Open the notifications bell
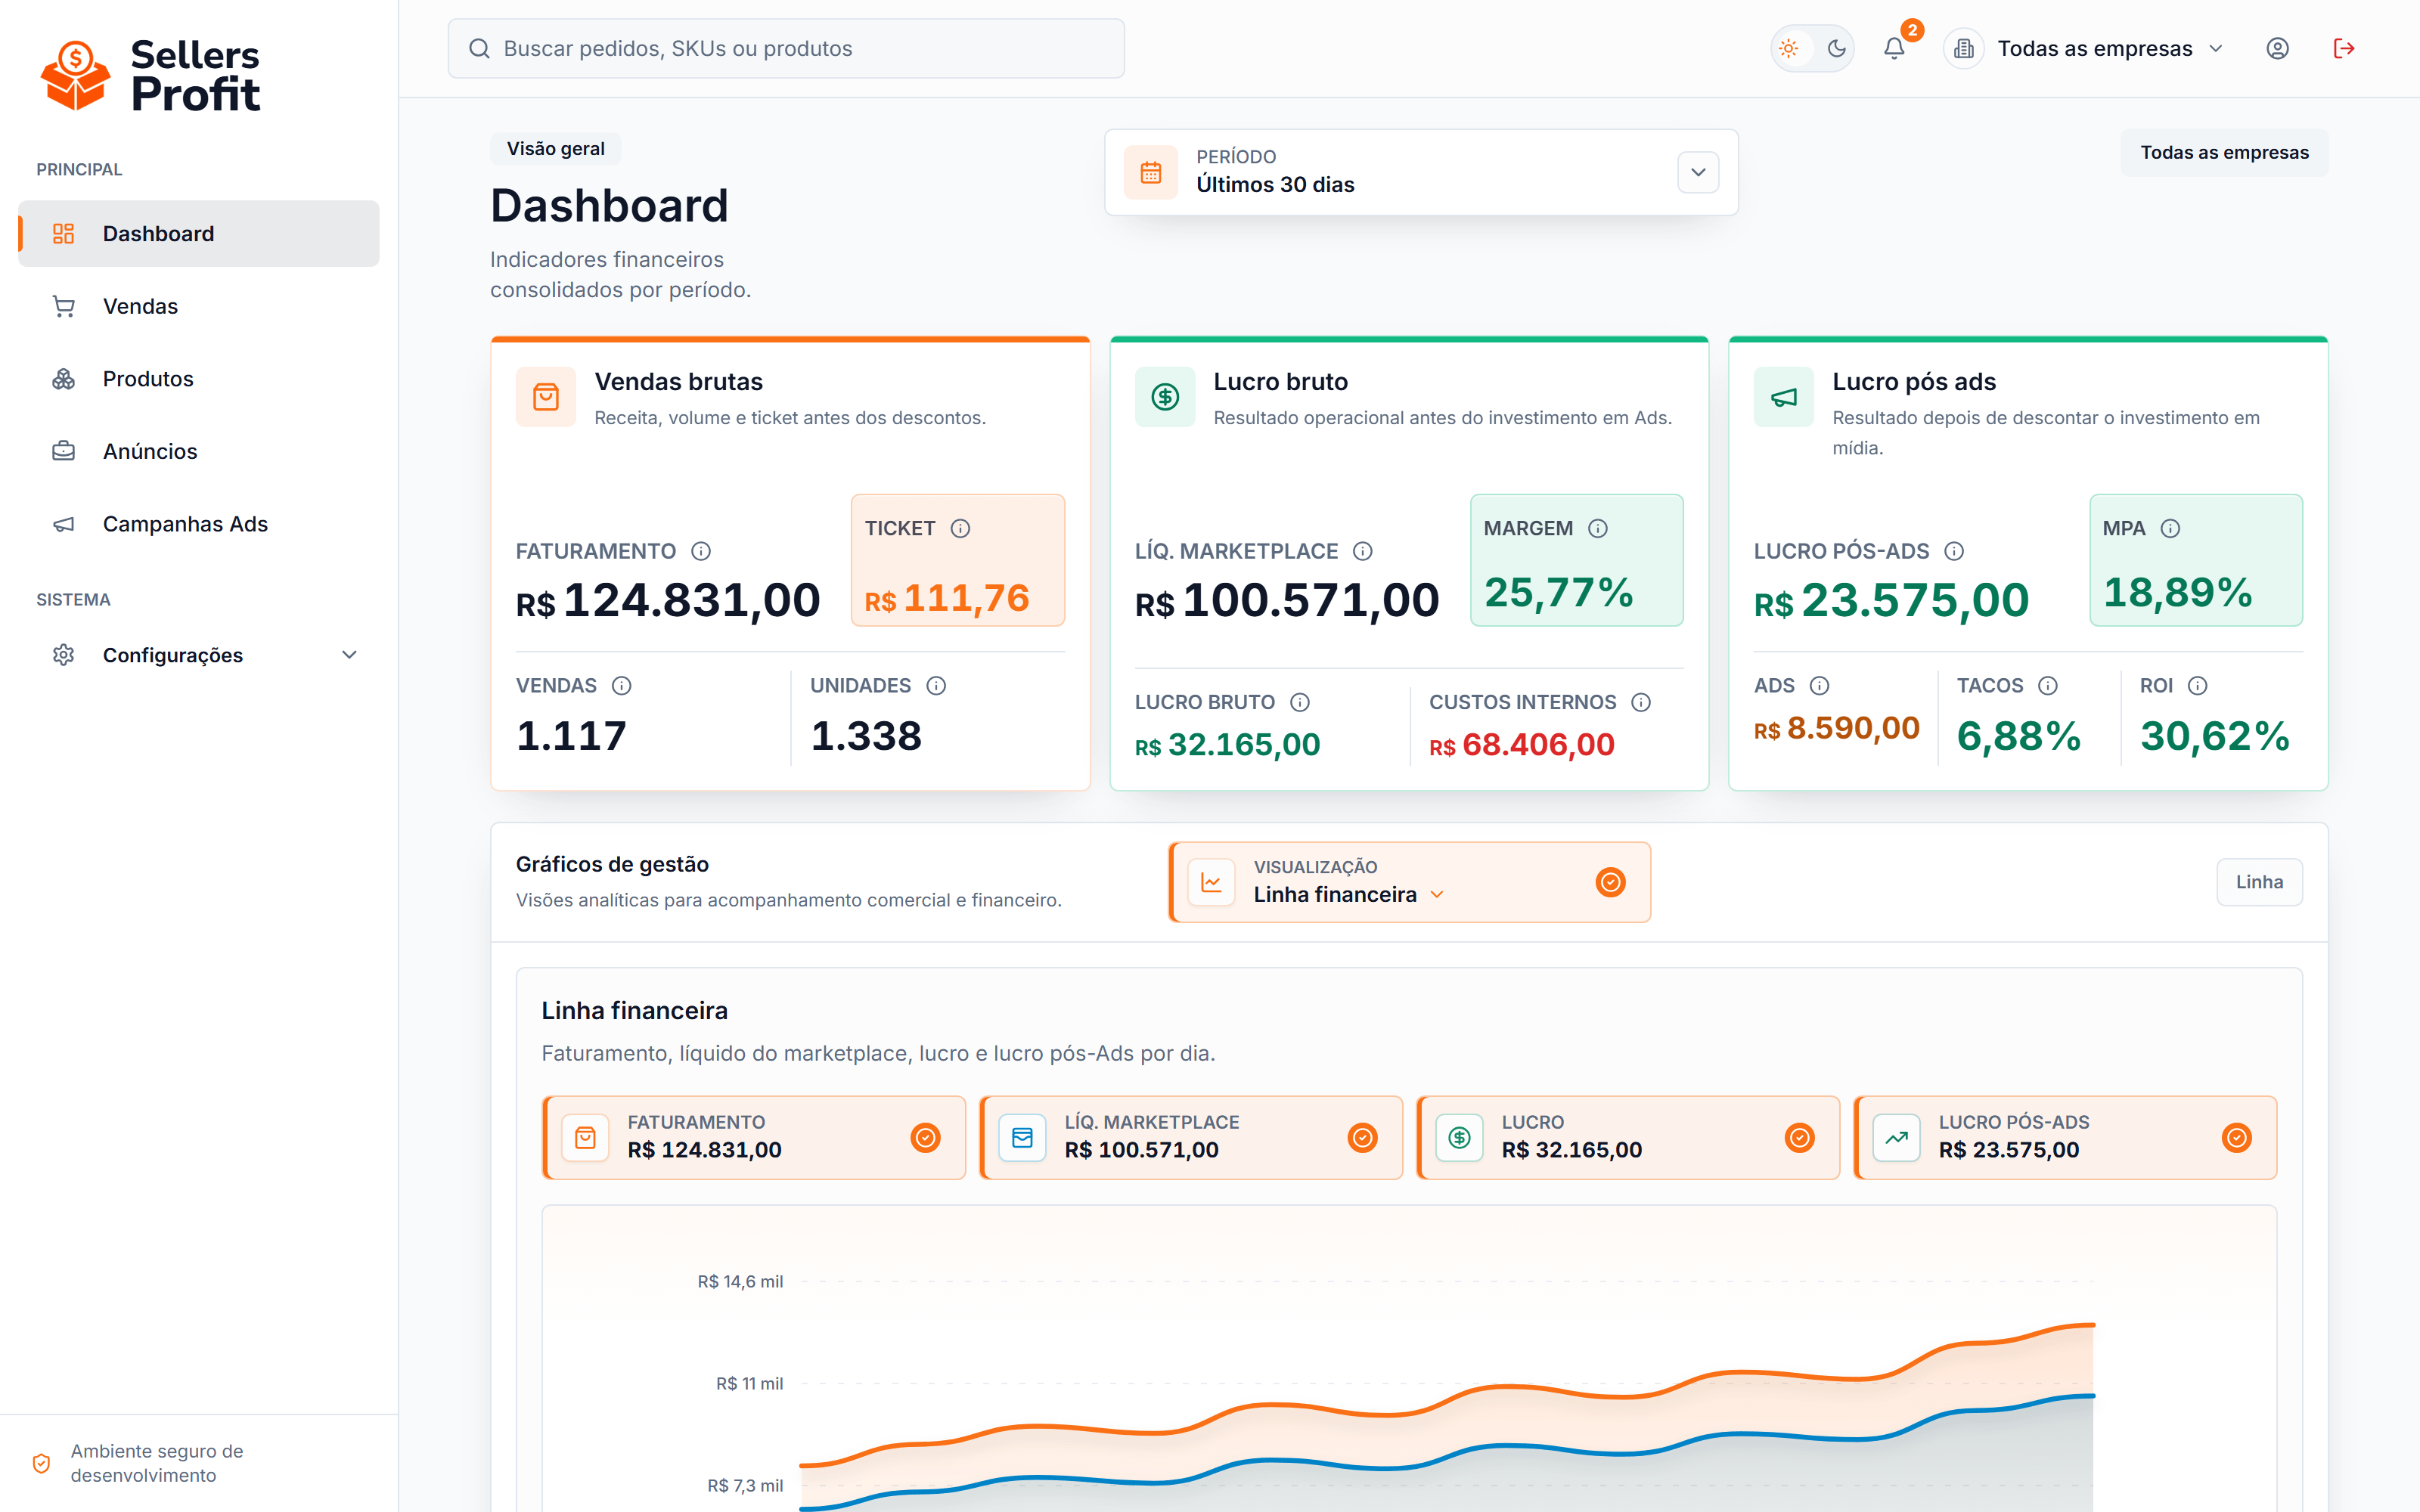This screenshot has width=2420, height=1512. coord(1894,48)
